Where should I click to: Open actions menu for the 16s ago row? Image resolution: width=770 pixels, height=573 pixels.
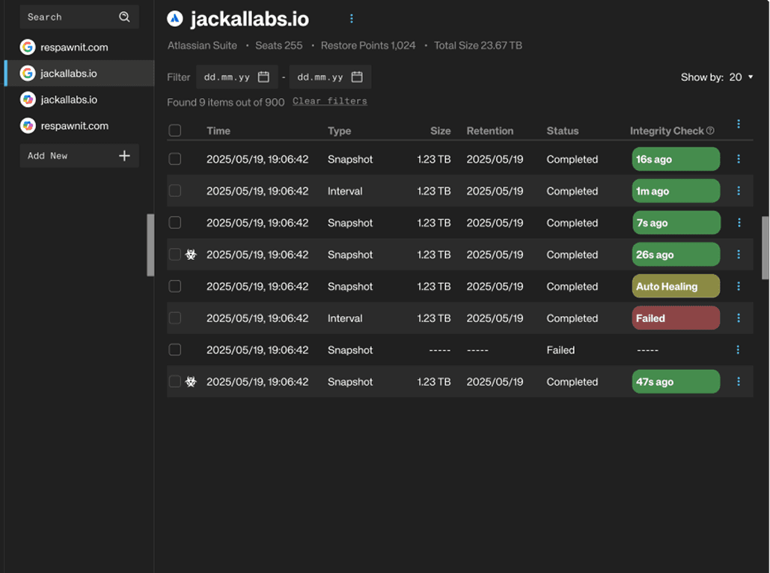[738, 159]
